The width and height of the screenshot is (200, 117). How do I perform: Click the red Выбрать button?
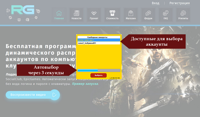click(98, 75)
